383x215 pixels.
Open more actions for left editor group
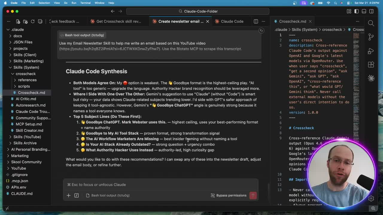pos(263,21)
